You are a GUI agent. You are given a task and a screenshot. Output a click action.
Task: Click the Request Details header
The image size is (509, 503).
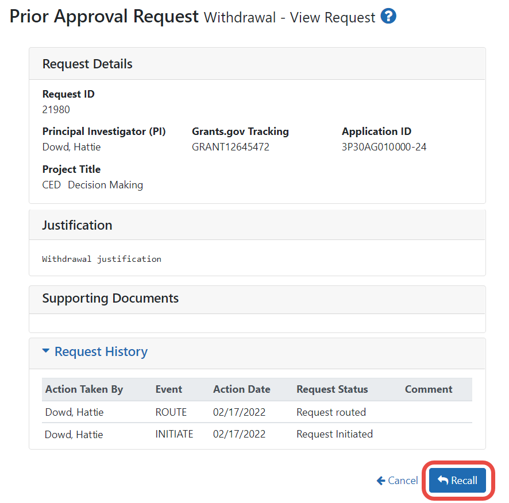(x=87, y=64)
